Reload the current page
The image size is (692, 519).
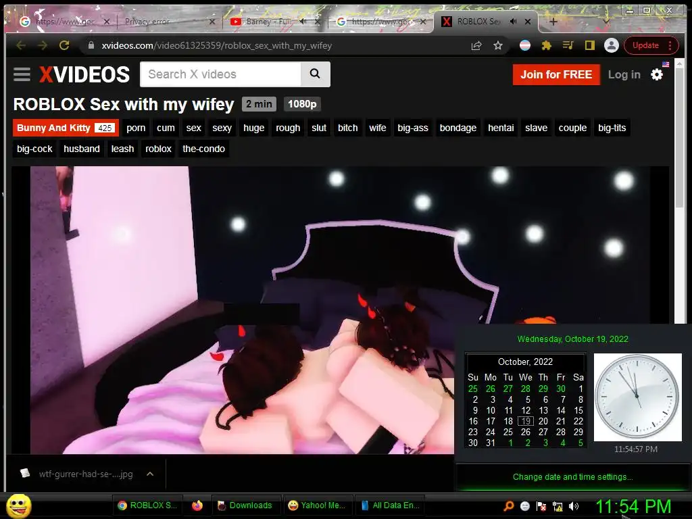point(64,45)
